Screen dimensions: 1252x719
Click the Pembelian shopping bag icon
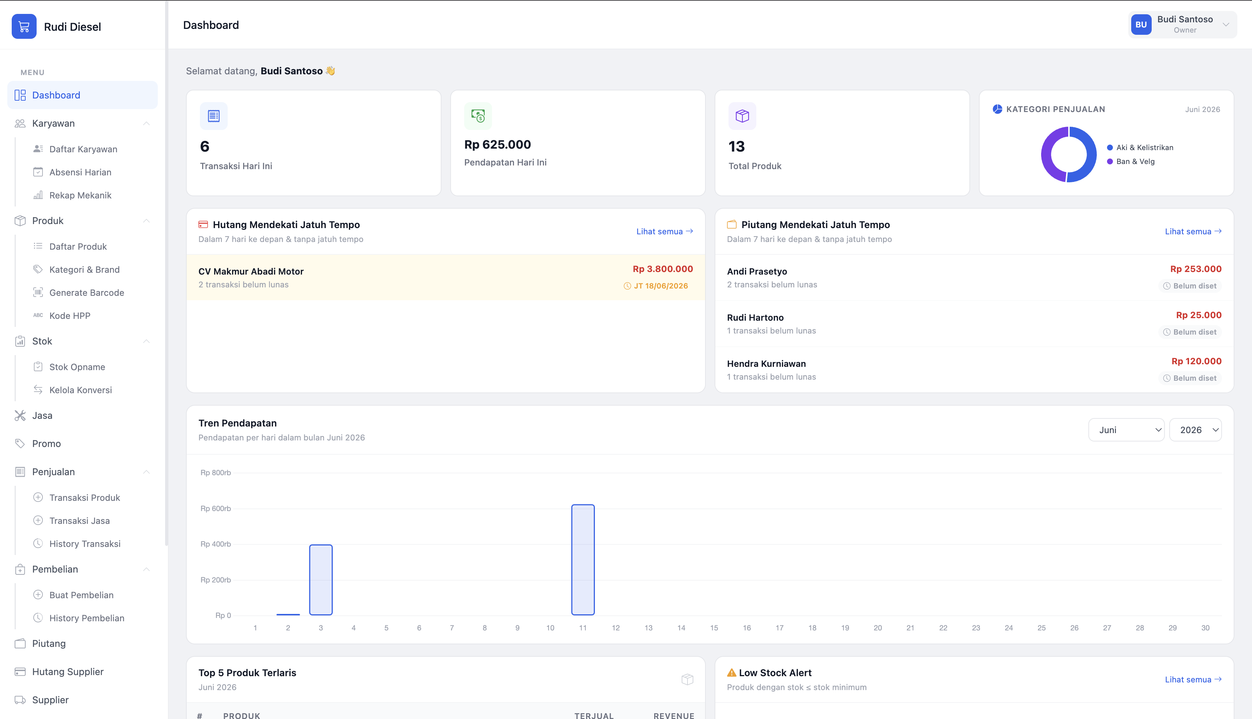20,569
